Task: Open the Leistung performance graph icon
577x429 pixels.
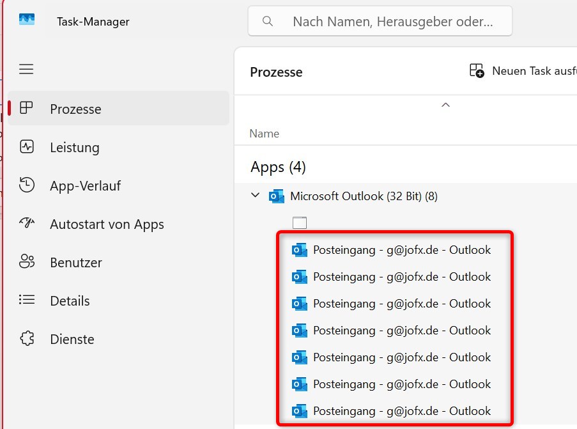Action: (26, 147)
